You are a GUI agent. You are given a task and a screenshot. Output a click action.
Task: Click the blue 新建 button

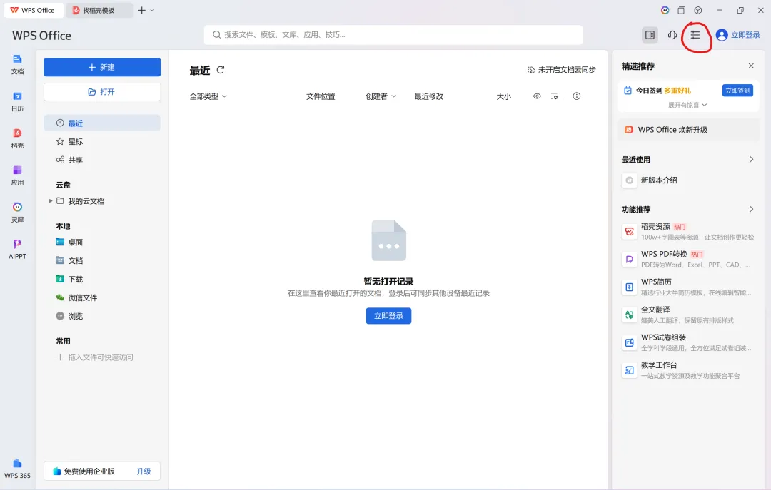(102, 67)
